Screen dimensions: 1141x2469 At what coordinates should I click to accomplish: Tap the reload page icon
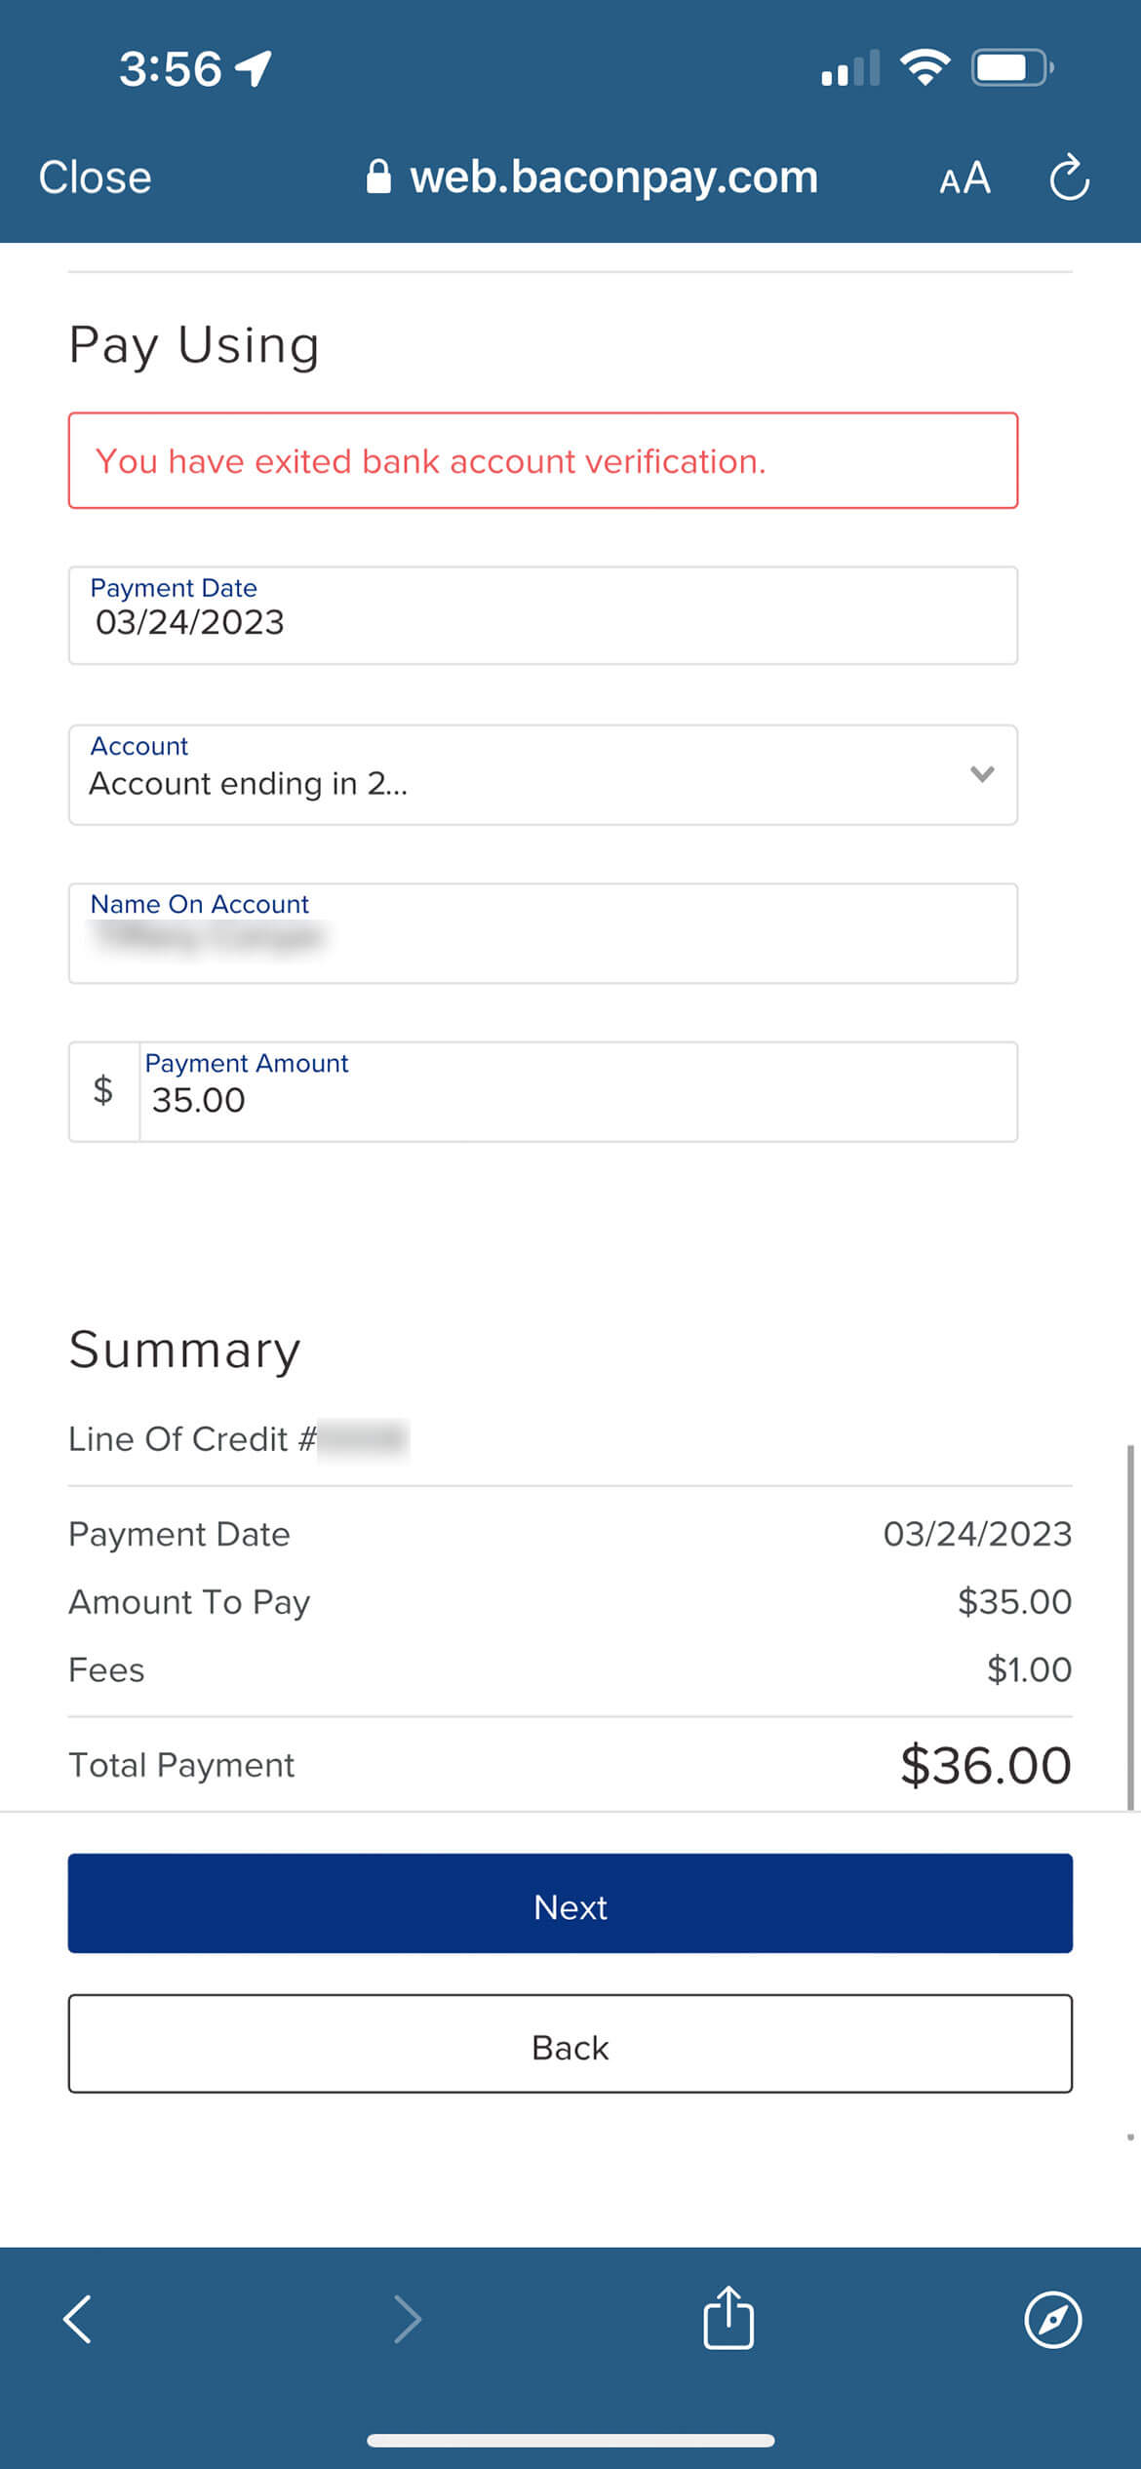click(x=1069, y=176)
